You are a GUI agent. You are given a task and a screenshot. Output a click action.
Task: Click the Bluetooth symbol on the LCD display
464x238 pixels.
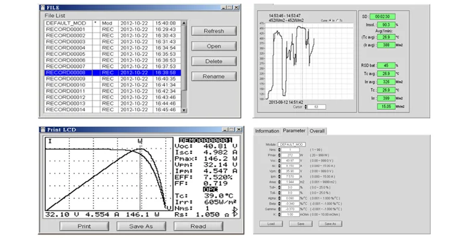[235, 212]
